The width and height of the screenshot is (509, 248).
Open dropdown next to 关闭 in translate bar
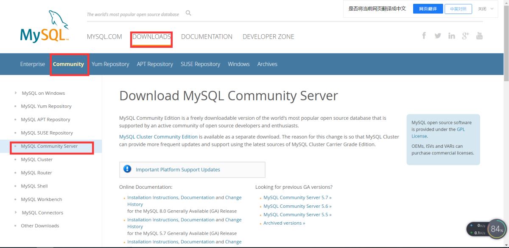click(x=492, y=9)
